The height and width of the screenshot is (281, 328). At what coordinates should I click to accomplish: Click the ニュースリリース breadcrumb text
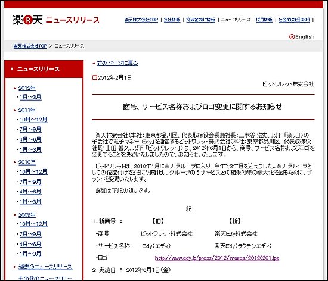[69, 46]
